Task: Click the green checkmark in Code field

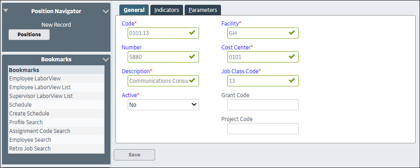Action: (x=192, y=33)
